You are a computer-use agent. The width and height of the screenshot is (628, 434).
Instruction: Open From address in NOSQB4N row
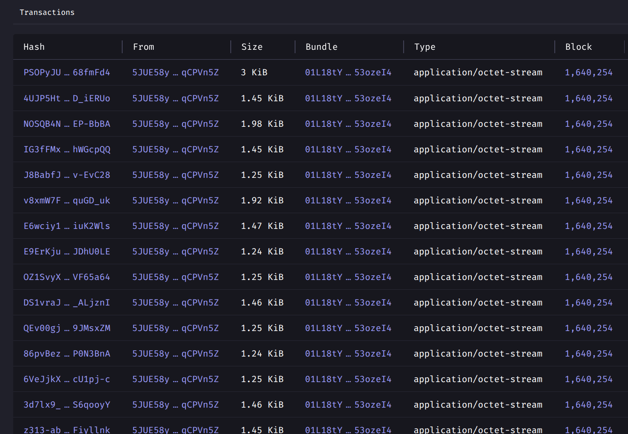(x=175, y=124)
